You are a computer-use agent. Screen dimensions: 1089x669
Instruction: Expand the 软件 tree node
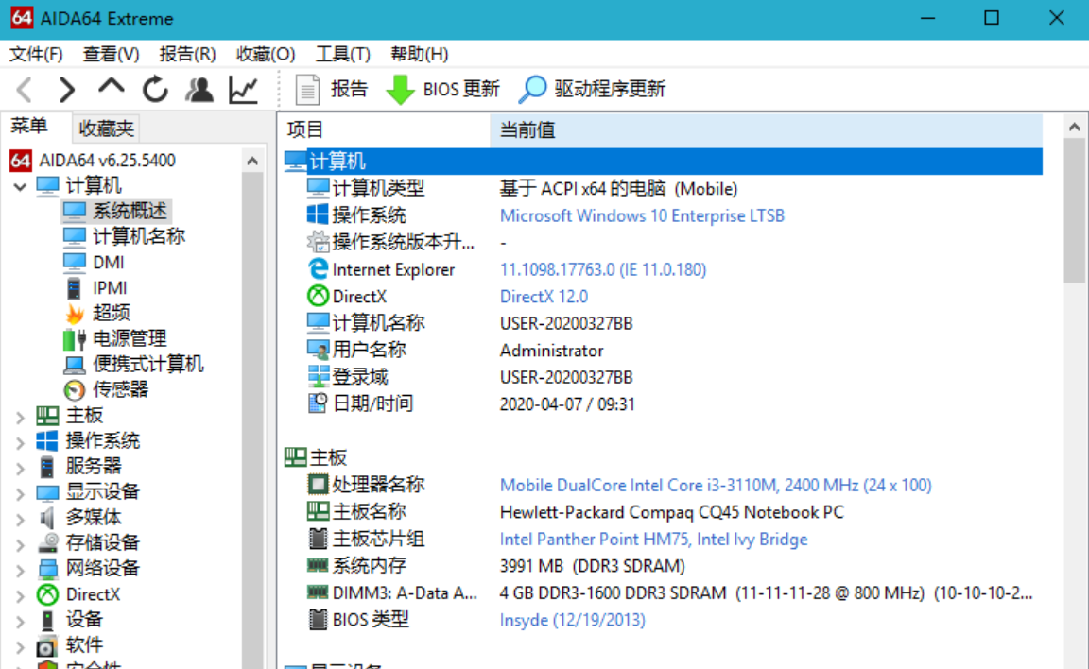(x=20, y=646)
